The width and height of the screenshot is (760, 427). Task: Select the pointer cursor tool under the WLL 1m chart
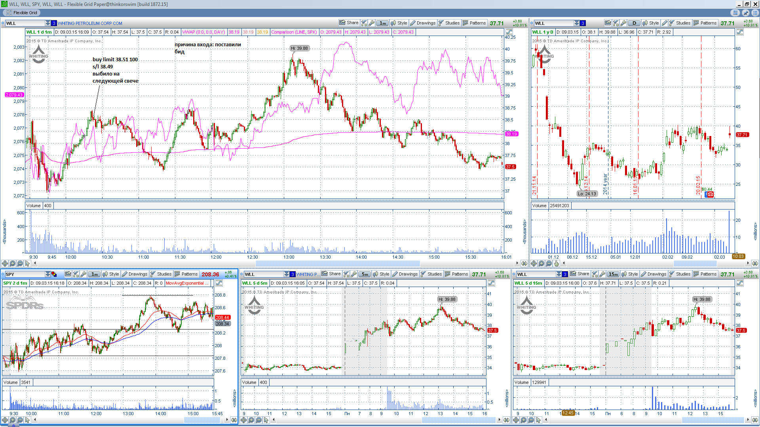28,263
